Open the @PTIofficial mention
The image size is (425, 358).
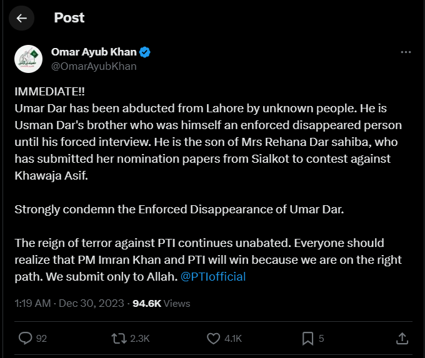pyautogui.click(x=213, y=276)
